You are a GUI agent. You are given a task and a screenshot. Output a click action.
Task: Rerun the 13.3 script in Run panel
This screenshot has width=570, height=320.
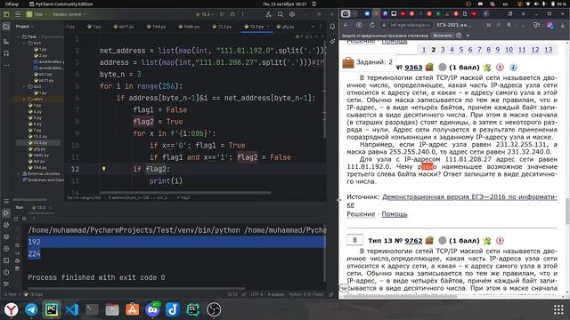click(x=16, y=219)
